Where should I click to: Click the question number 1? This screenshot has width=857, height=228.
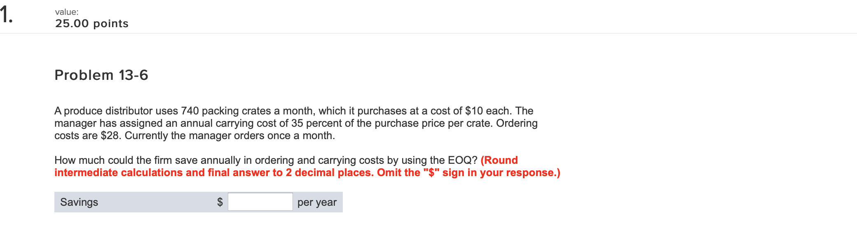coord(6,15)
